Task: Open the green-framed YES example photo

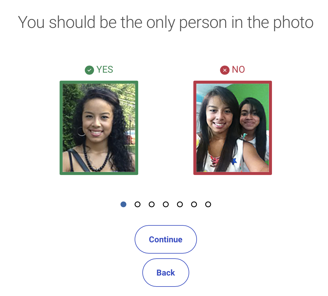Action: 99,128
